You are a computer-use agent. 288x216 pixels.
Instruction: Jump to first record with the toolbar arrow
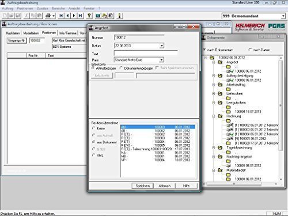(61, 16)
